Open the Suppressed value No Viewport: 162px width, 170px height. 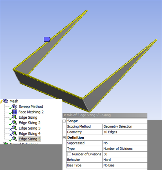click(125, 143)
